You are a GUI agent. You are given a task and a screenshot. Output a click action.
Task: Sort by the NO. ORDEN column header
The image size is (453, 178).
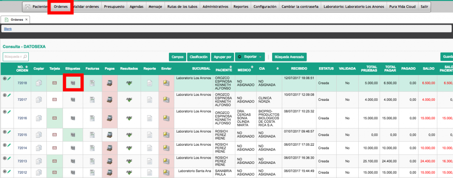(22, 69)
